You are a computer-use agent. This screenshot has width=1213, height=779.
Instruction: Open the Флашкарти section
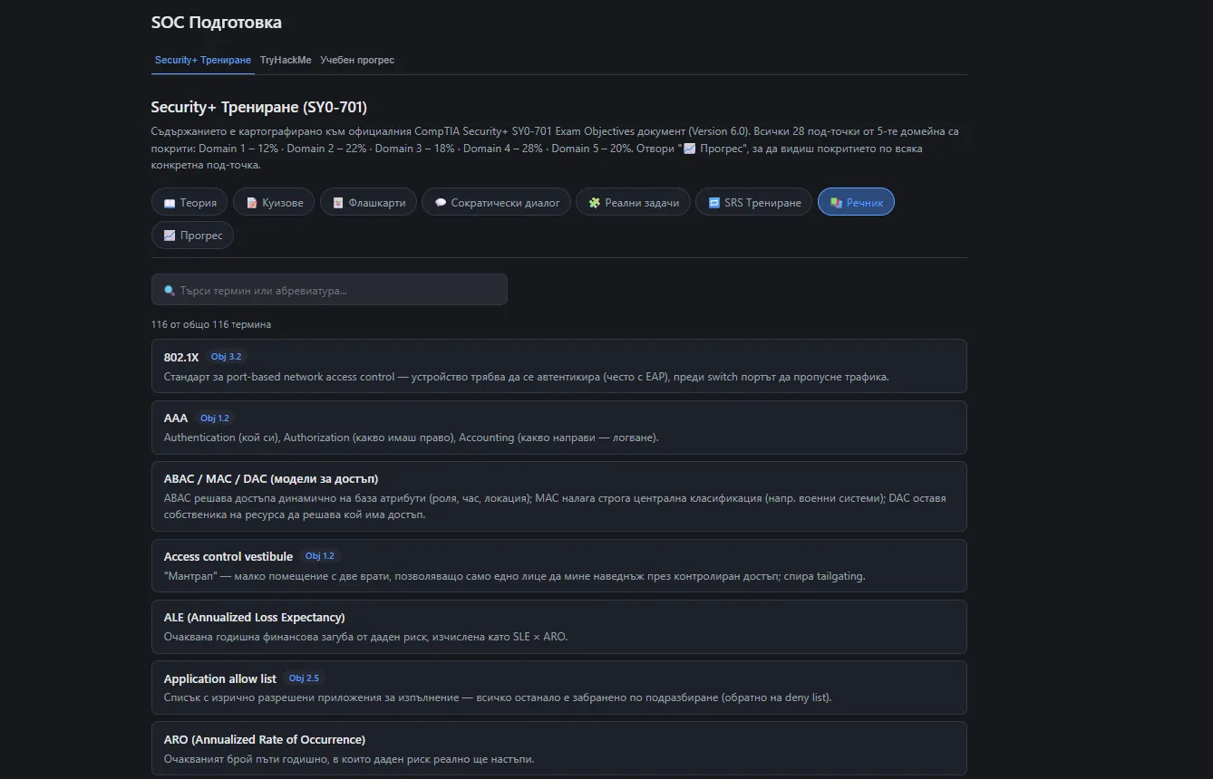(368, 202)
